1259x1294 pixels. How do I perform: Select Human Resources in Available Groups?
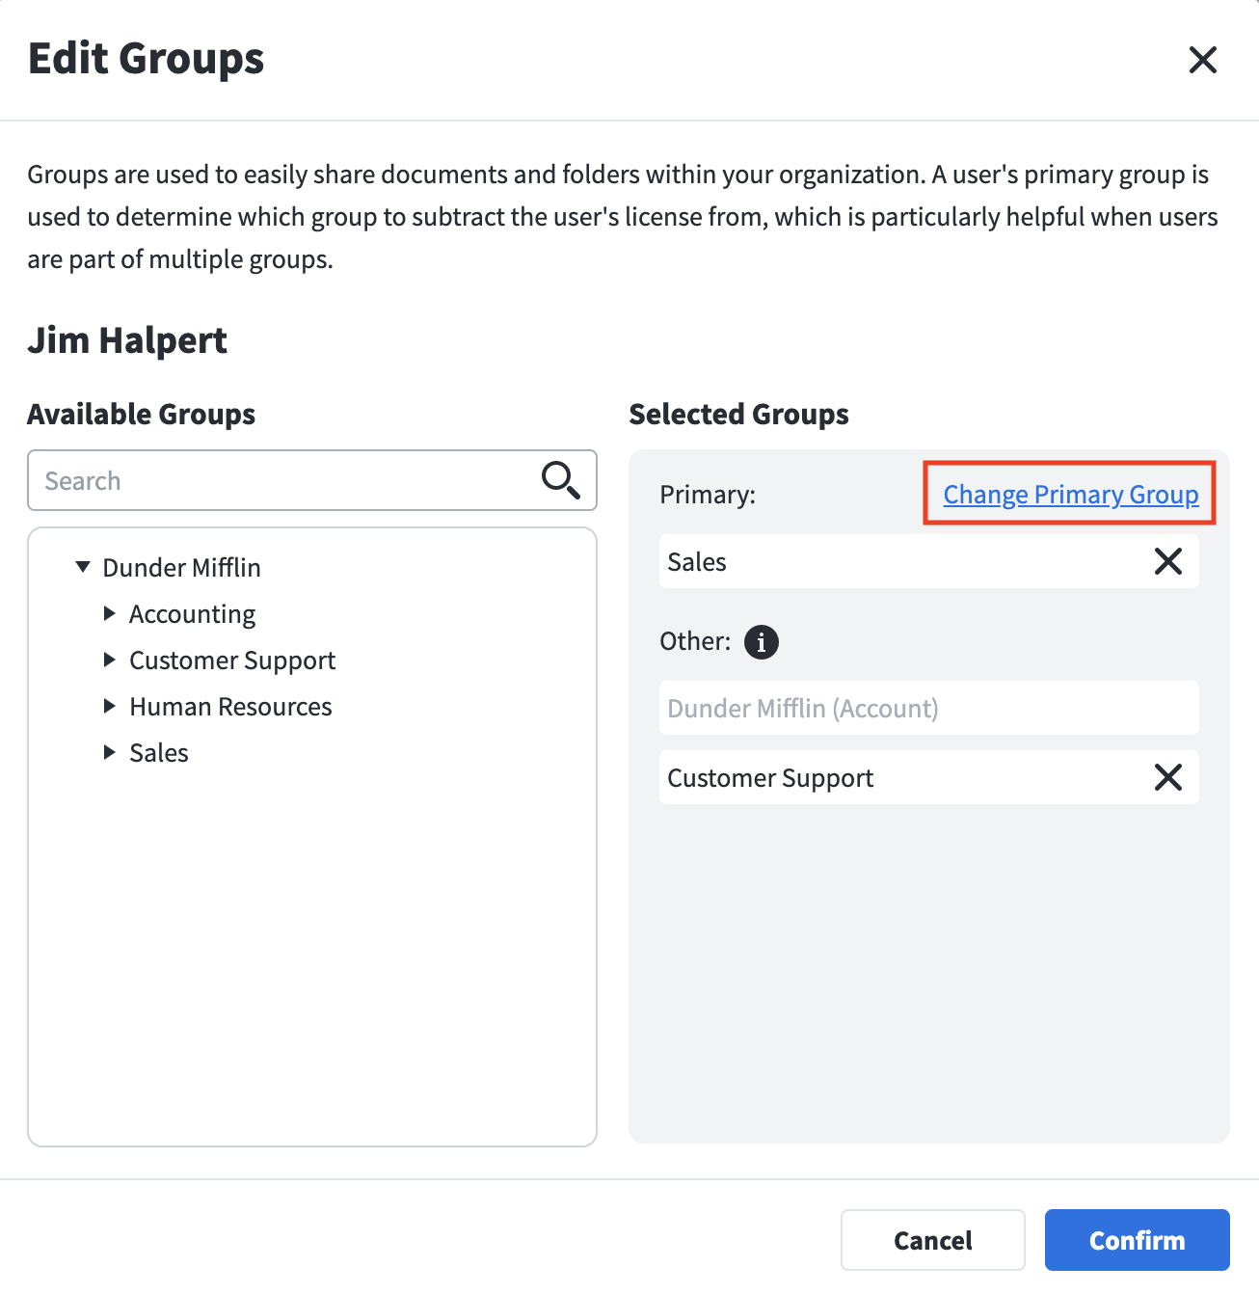(x=229, y=706)
